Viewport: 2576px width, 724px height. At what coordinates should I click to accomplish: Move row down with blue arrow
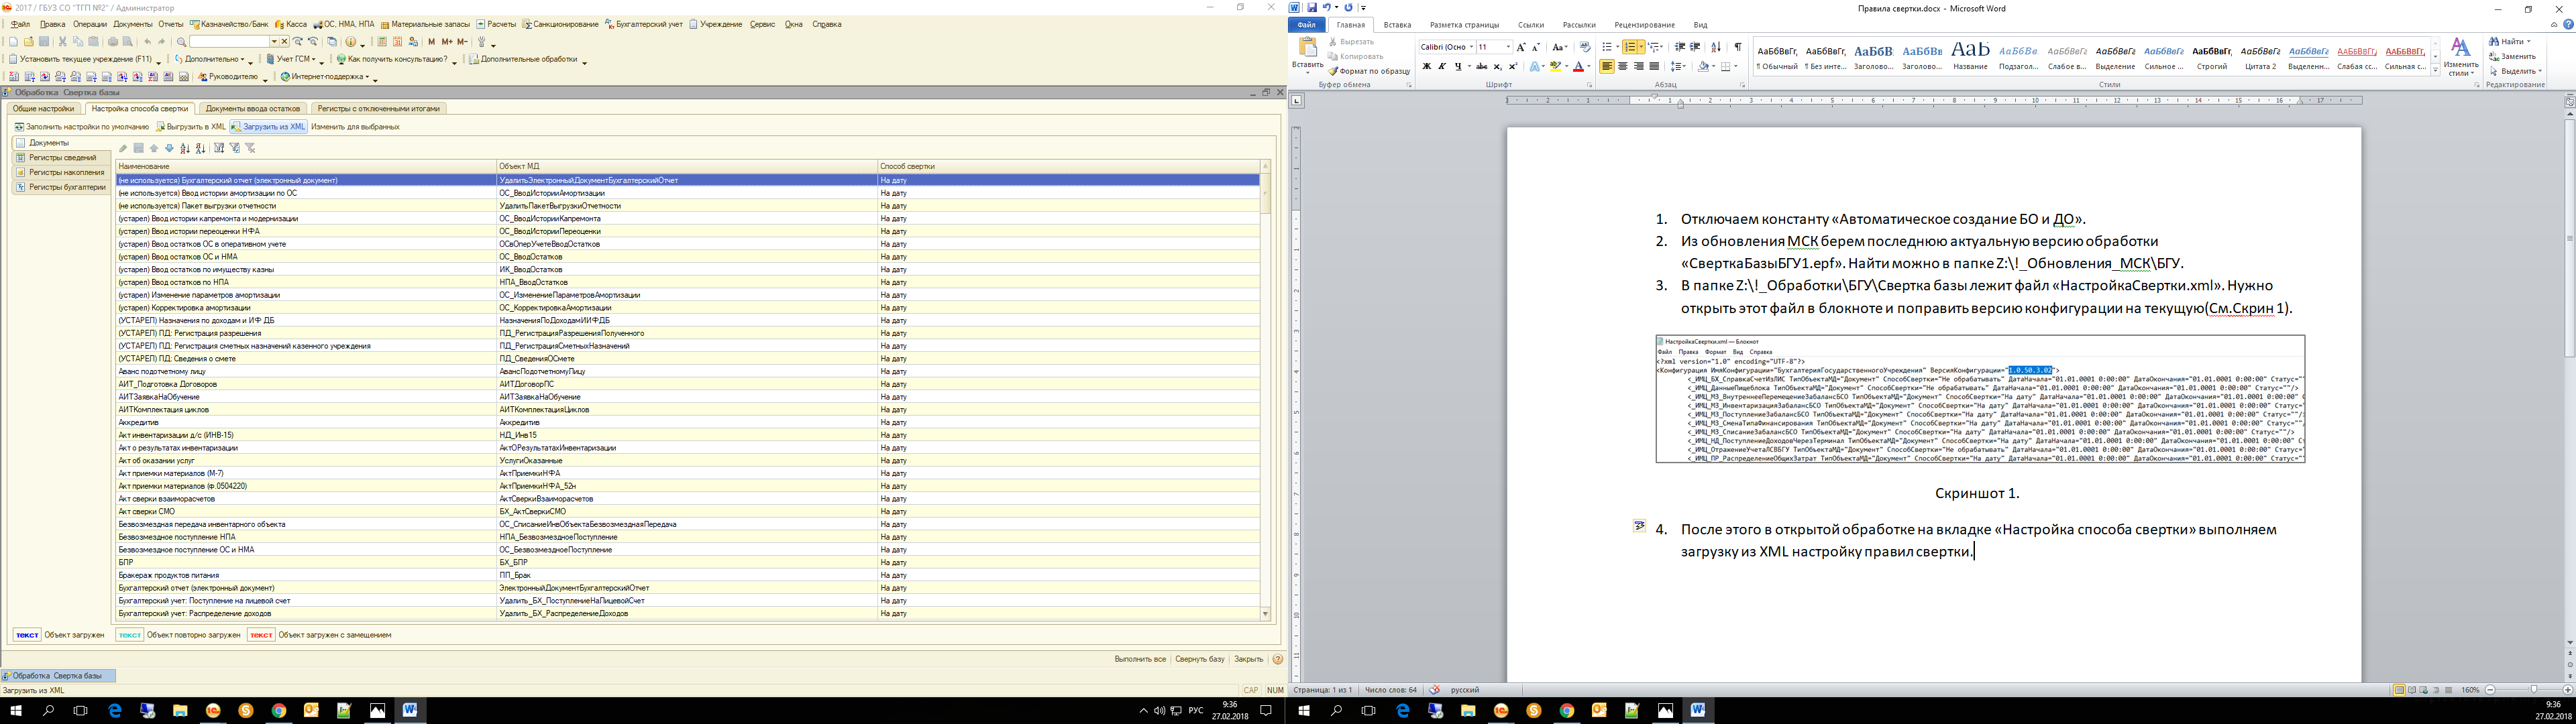tap(169, 148)
